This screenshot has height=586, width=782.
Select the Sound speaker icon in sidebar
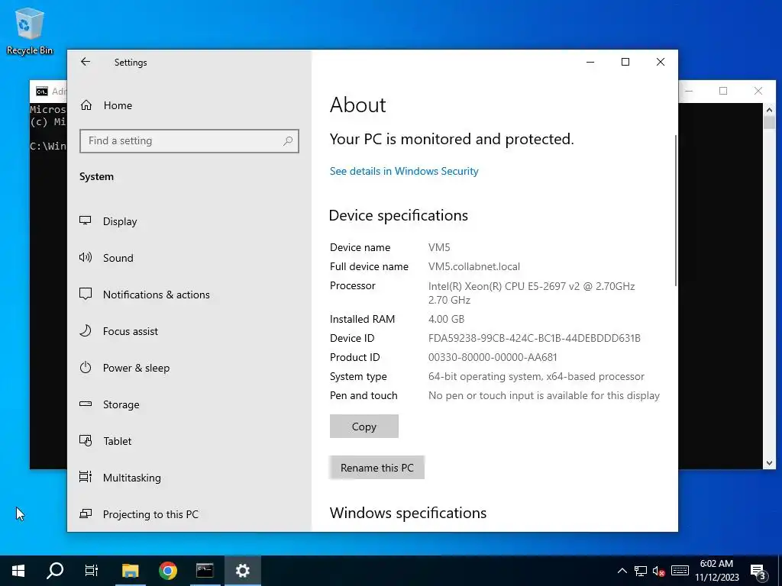(86, 258)
